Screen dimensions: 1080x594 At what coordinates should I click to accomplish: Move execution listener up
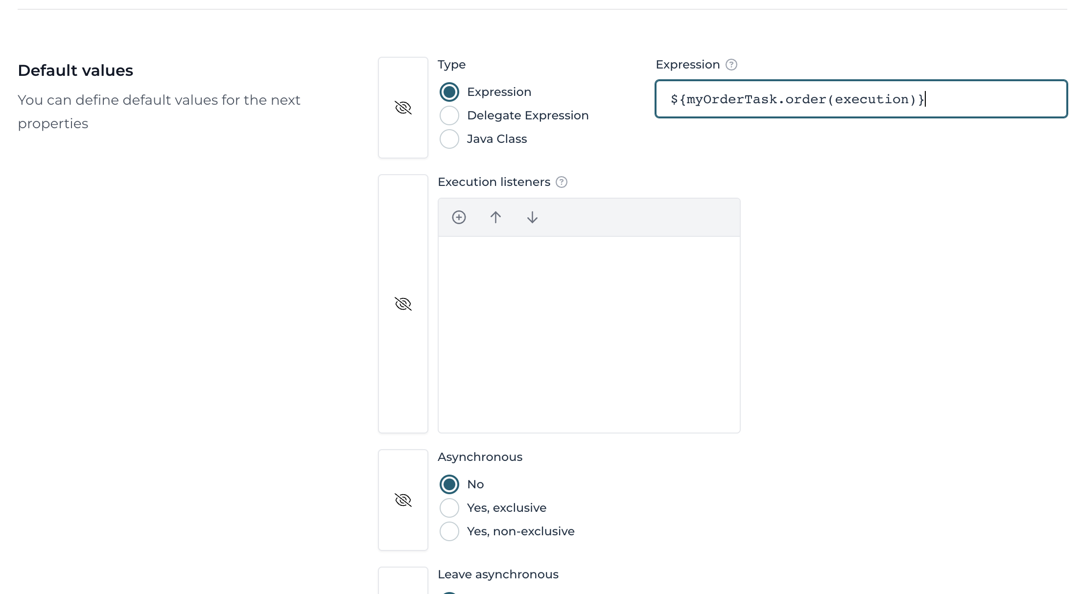coord(495,217)
